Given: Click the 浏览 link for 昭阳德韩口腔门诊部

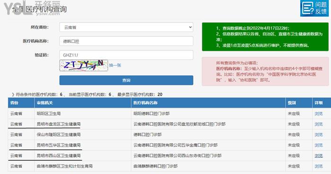Looking at the screenshot, I should pyautogui.click(x=319, y=114).
